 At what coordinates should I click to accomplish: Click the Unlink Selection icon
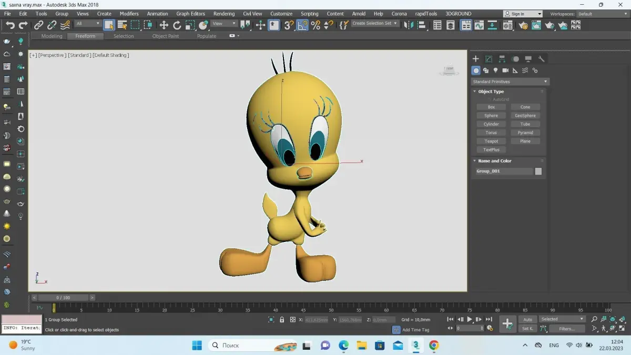[x=52, y=25]
